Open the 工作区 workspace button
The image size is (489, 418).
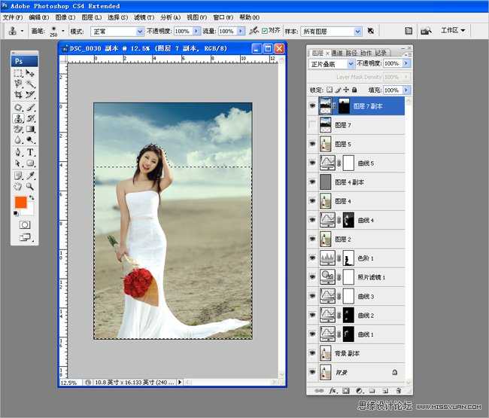(x=452, y=31)
